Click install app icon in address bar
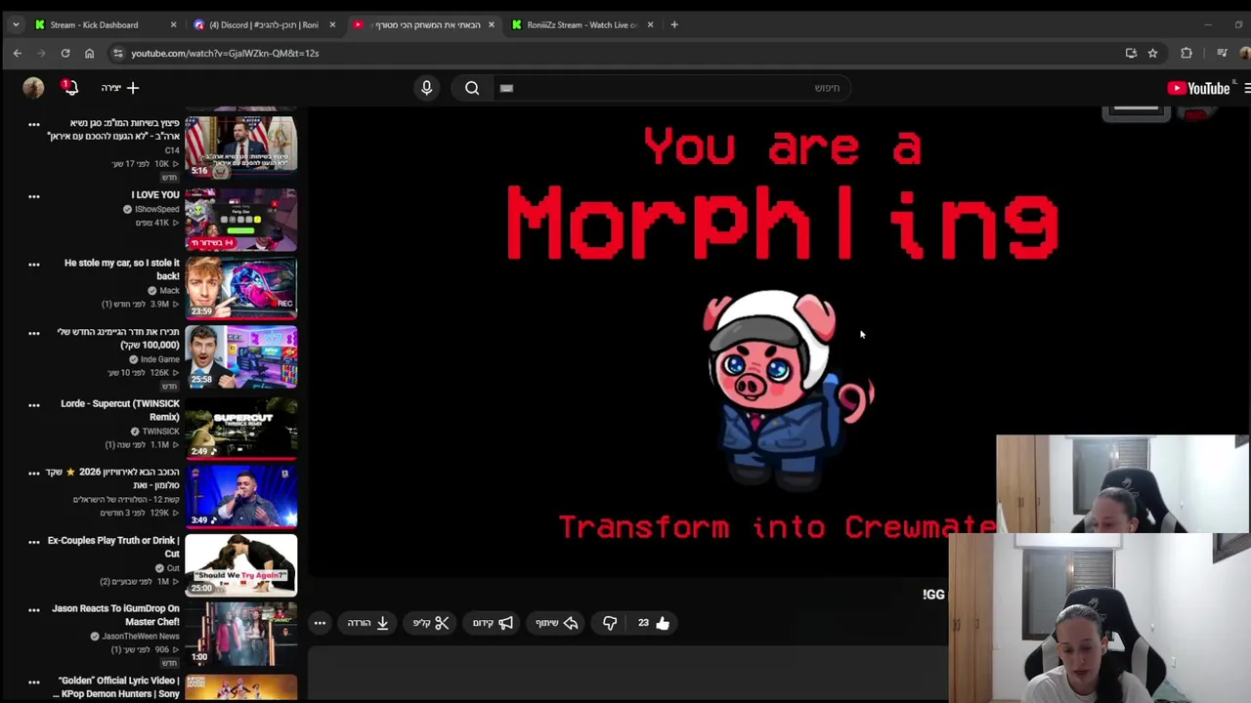 click(1131, 53)
